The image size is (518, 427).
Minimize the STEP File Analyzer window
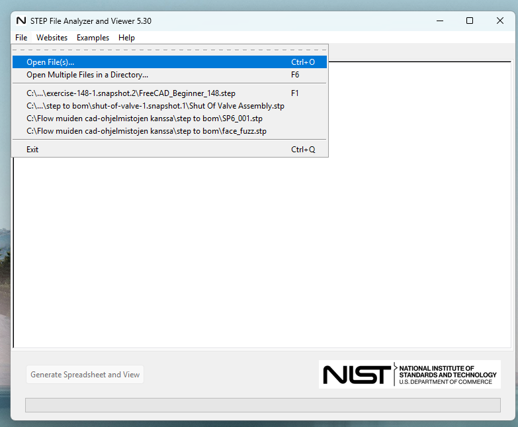tap(439, 21)
